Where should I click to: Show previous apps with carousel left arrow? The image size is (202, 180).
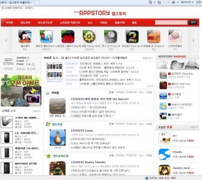click(x=6, y=40)
